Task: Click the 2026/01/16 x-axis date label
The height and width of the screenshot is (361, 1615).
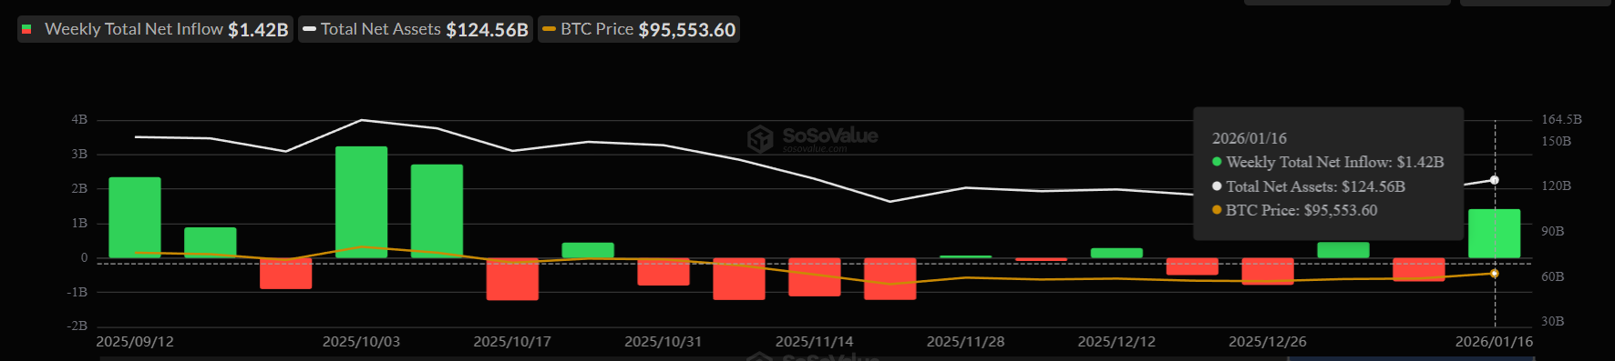Action: point(1494,342)
